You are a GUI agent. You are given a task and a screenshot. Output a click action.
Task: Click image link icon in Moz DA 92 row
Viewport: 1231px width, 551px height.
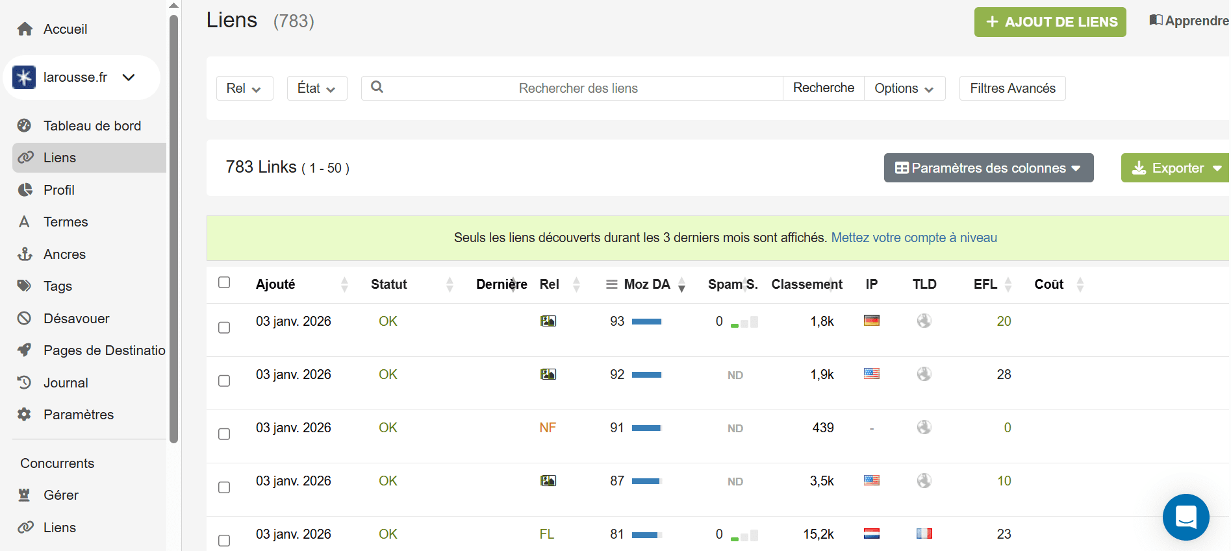click(x=548, y=374)
